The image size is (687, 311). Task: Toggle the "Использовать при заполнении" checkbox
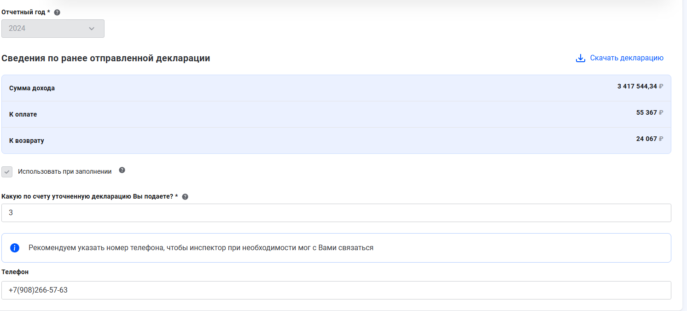[x=7, y=172]
